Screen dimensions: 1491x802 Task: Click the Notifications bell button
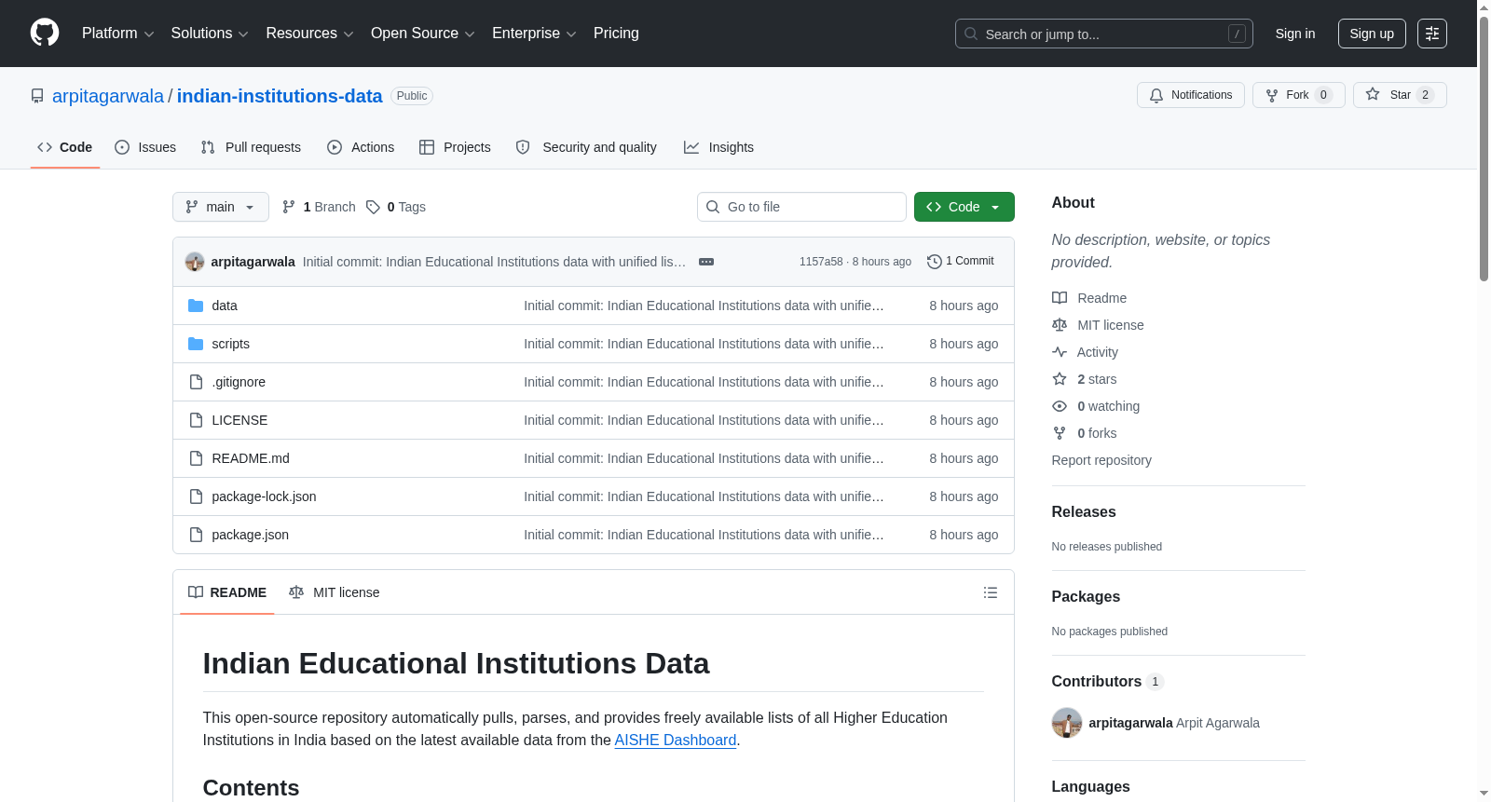[x=1190, y=95]
